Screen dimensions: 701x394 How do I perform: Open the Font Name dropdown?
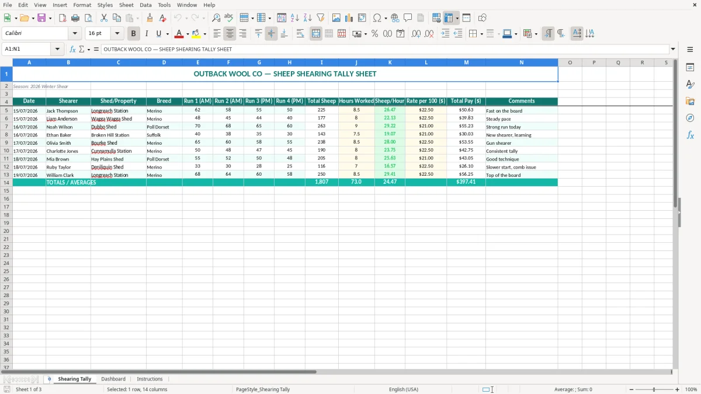click(75, 34)
